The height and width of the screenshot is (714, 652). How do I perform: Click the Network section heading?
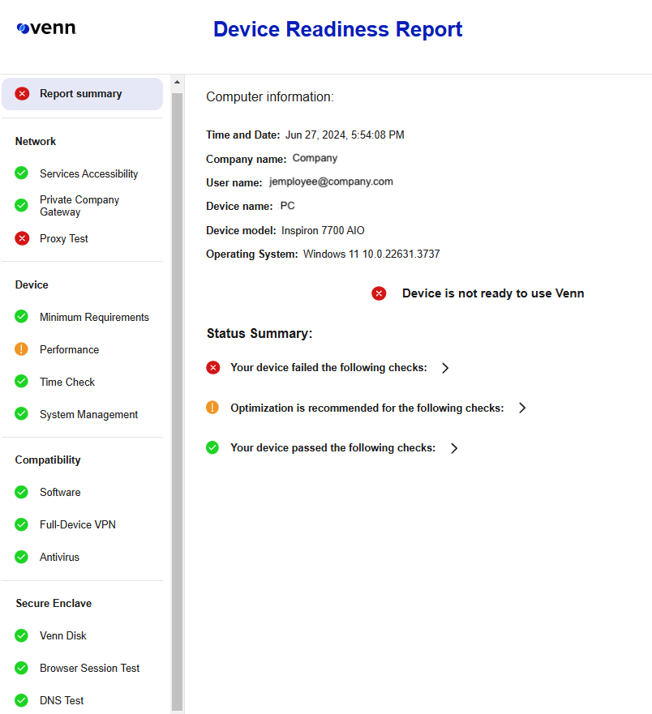coord(36,141)
